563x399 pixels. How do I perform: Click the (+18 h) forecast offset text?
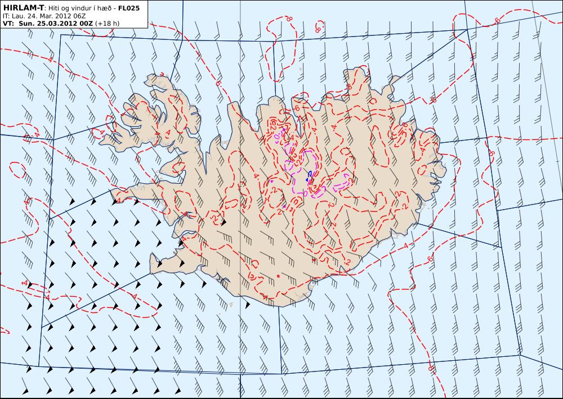(x=107, y=24)
